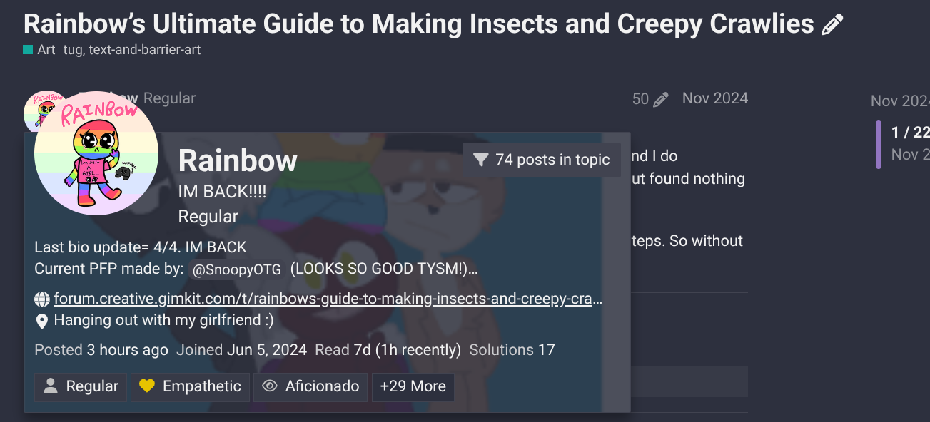Click the Nov 2024 post date
The image size is (930, 422).
[714, 98]
